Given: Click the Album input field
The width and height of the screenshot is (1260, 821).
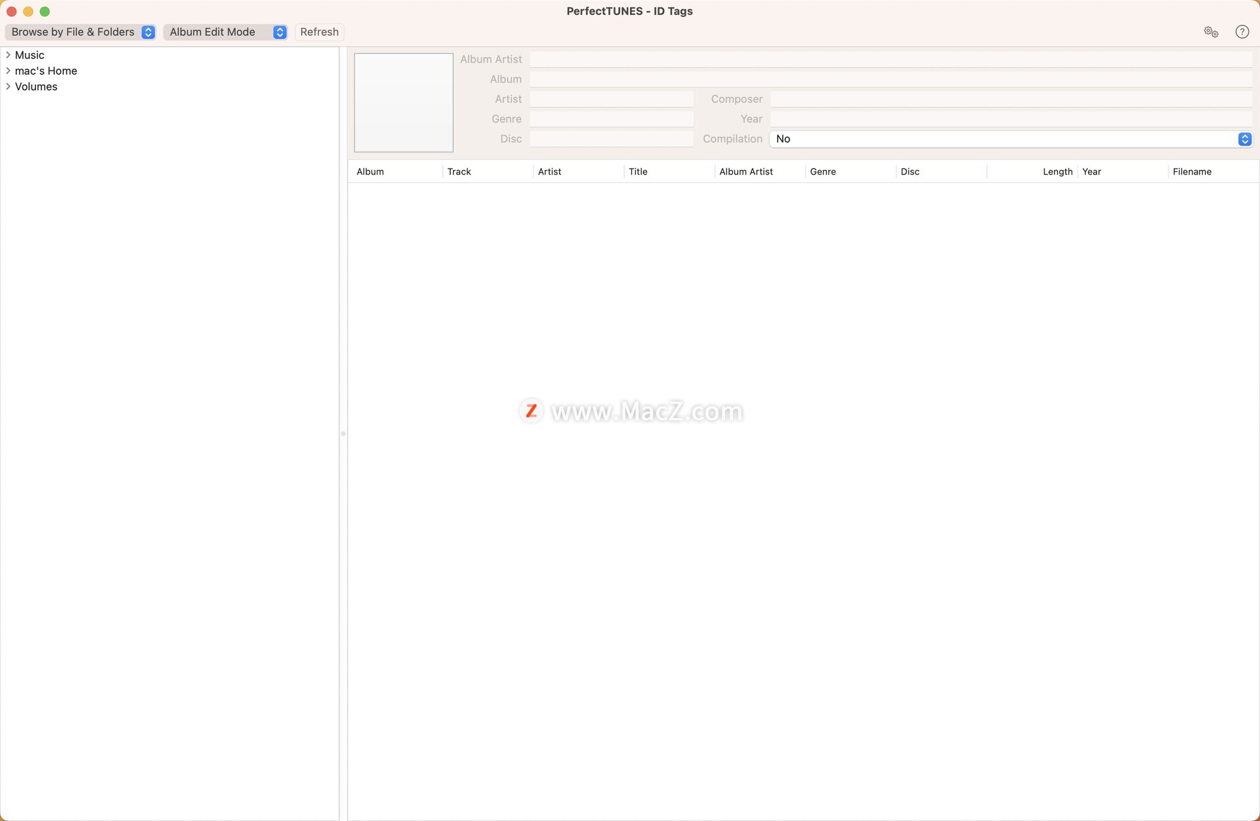Looking at the screenshot, I should click(891, 79).
